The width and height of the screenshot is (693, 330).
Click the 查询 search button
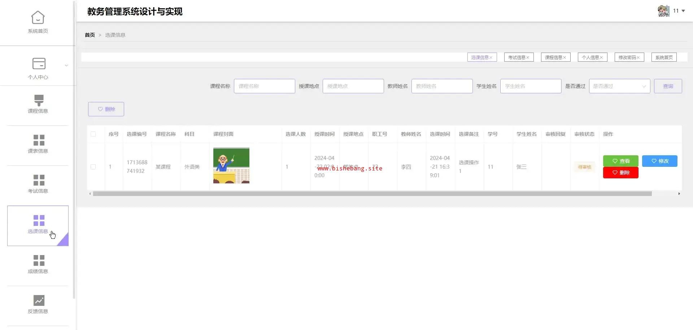(668, 86)
